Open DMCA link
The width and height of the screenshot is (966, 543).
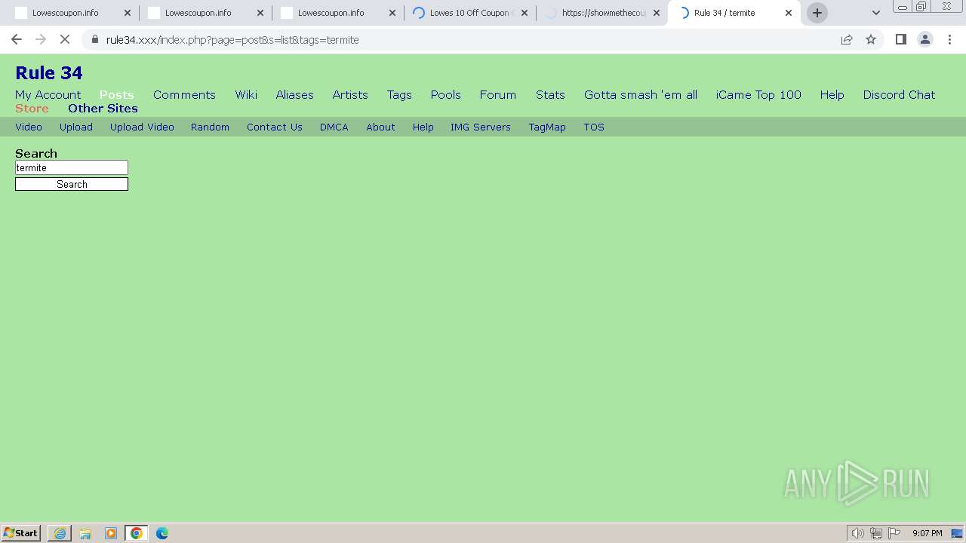334,127
